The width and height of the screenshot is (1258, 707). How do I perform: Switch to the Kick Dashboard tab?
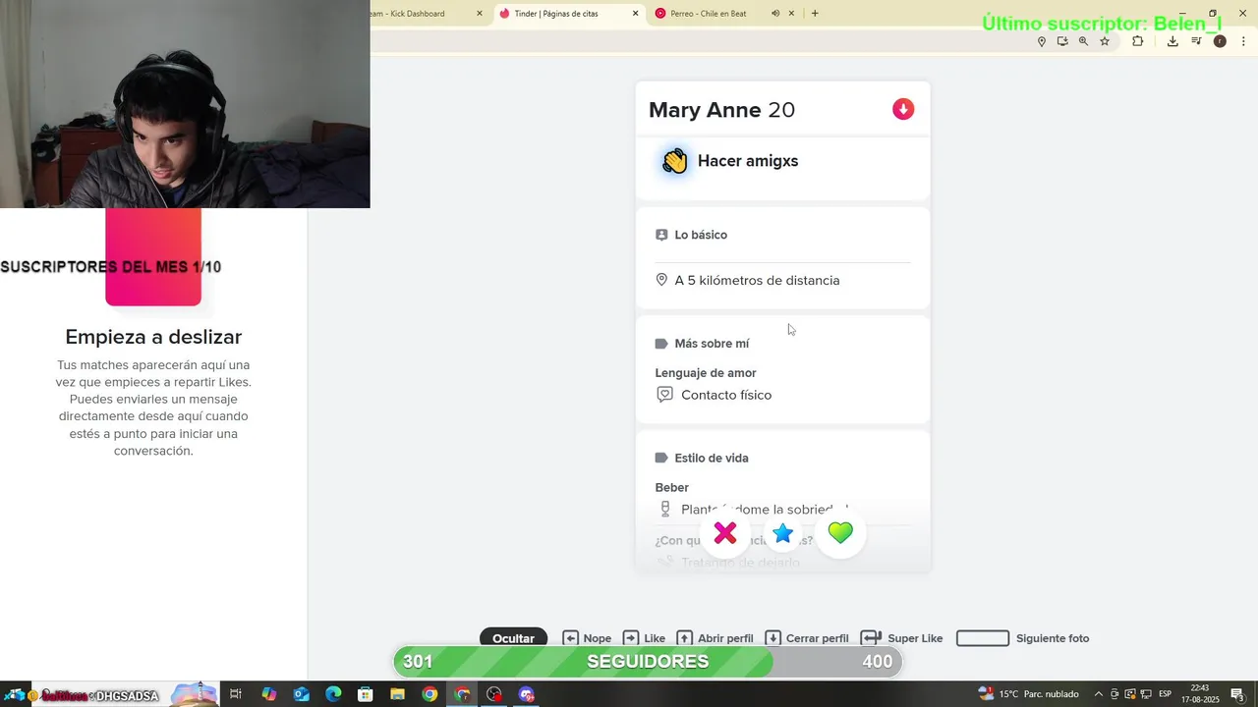423,14
